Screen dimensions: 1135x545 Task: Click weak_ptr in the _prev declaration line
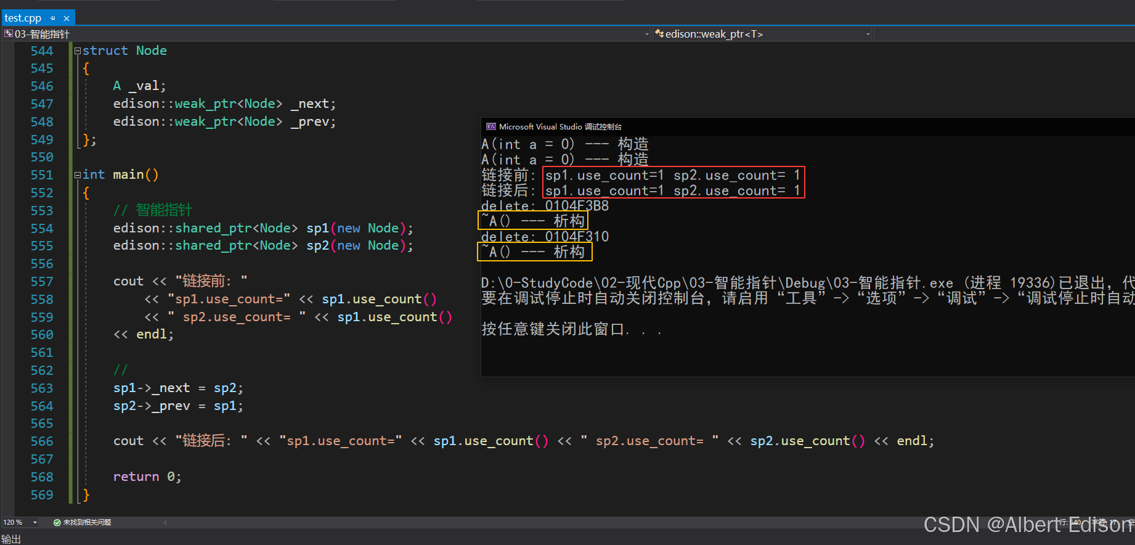click(206, 121)
